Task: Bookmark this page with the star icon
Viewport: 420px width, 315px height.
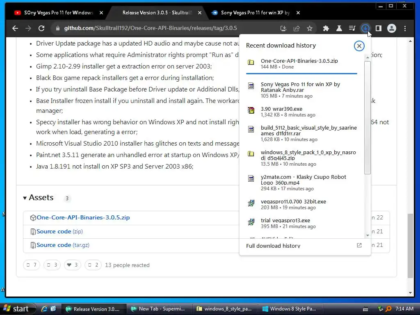Action: (310, 28)
